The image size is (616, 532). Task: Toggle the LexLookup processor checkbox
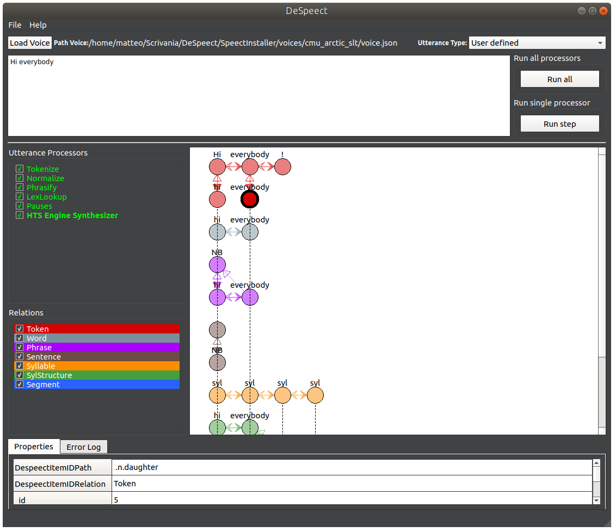(20, 197)
